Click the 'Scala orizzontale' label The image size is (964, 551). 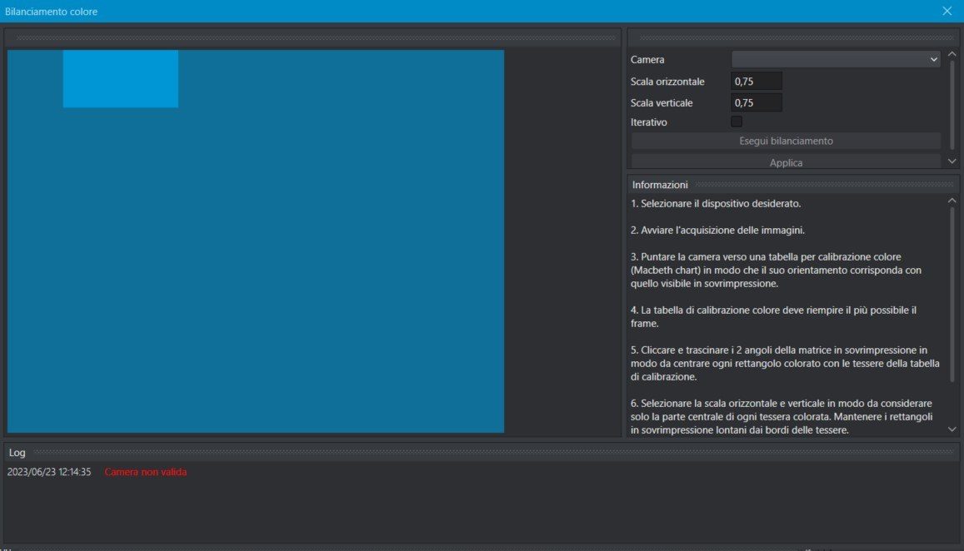(667, 81)
